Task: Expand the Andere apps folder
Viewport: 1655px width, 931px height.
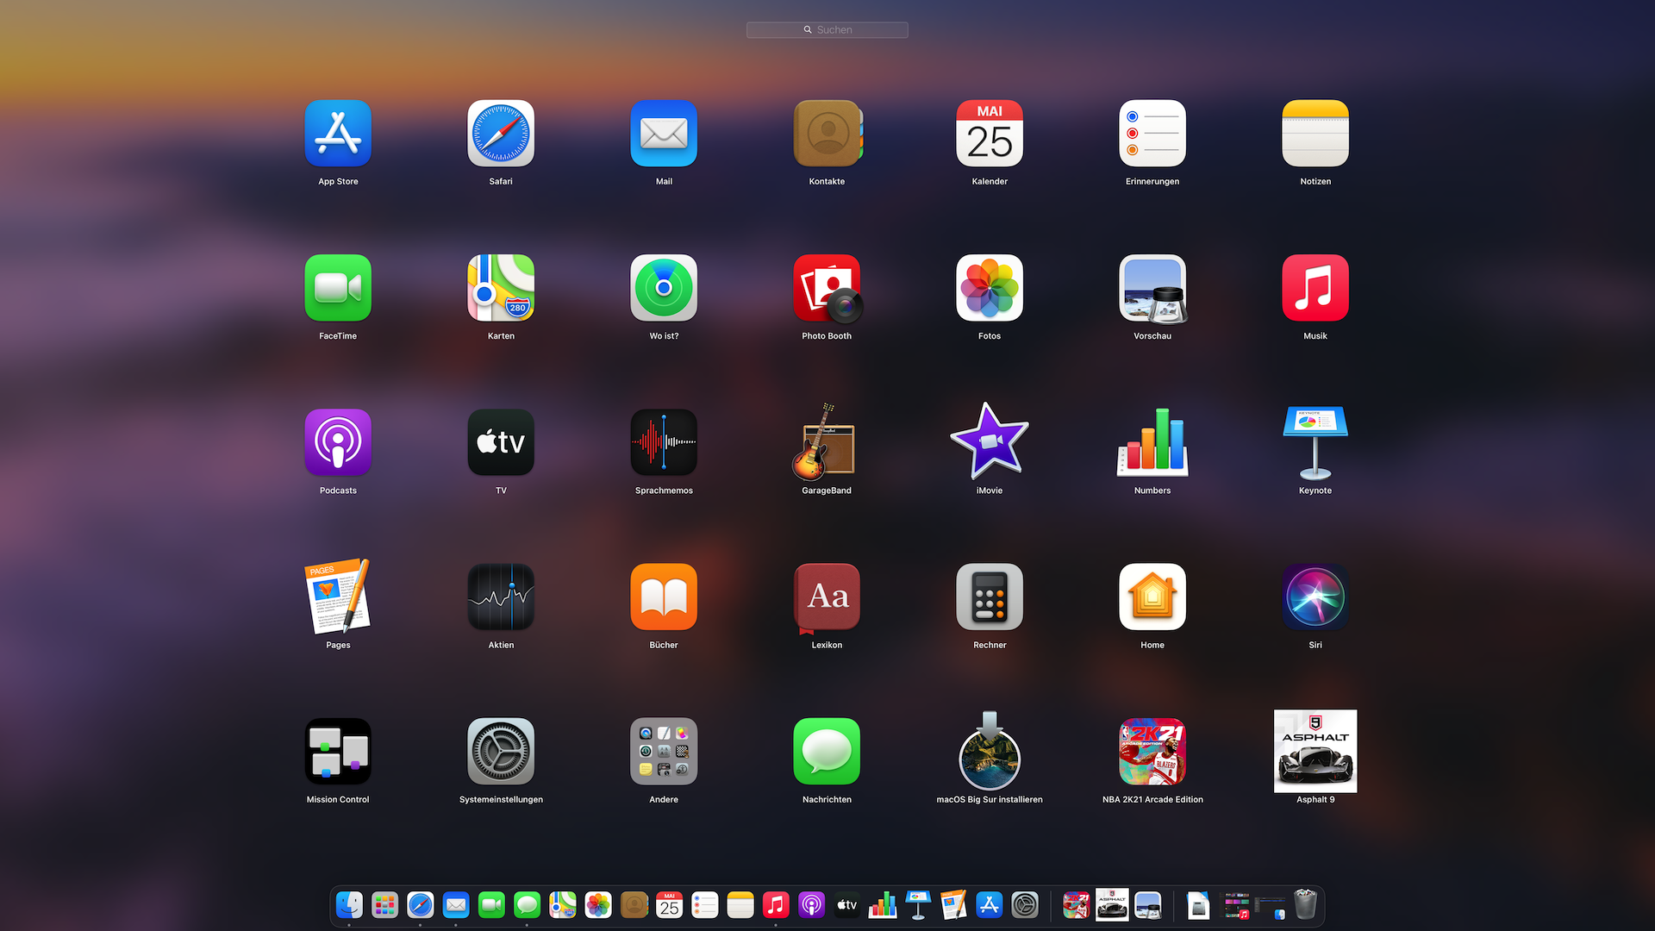Action: coord(663,752)
